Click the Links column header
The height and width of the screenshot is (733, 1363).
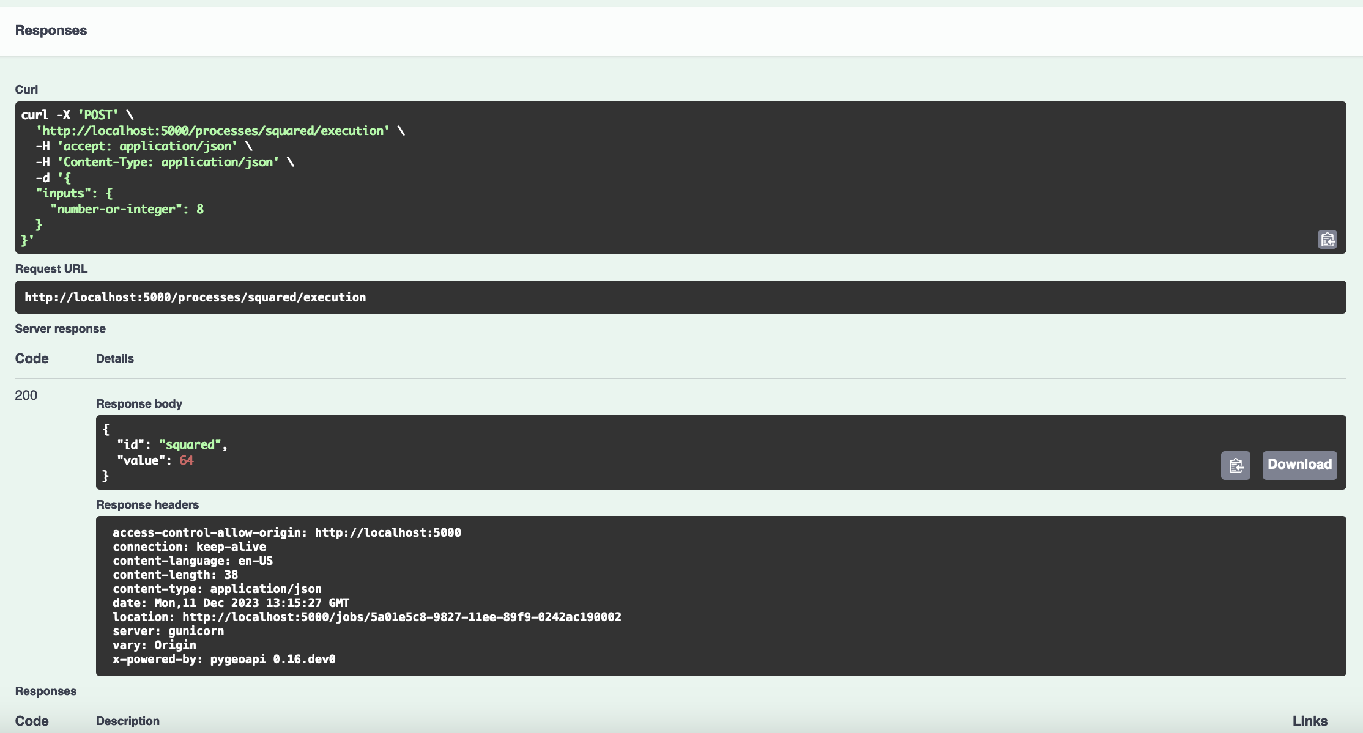(x=1310, y=721)
